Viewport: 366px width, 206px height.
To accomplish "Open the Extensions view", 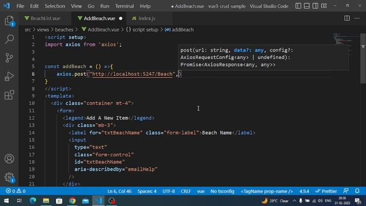I will tap(9, 95).
